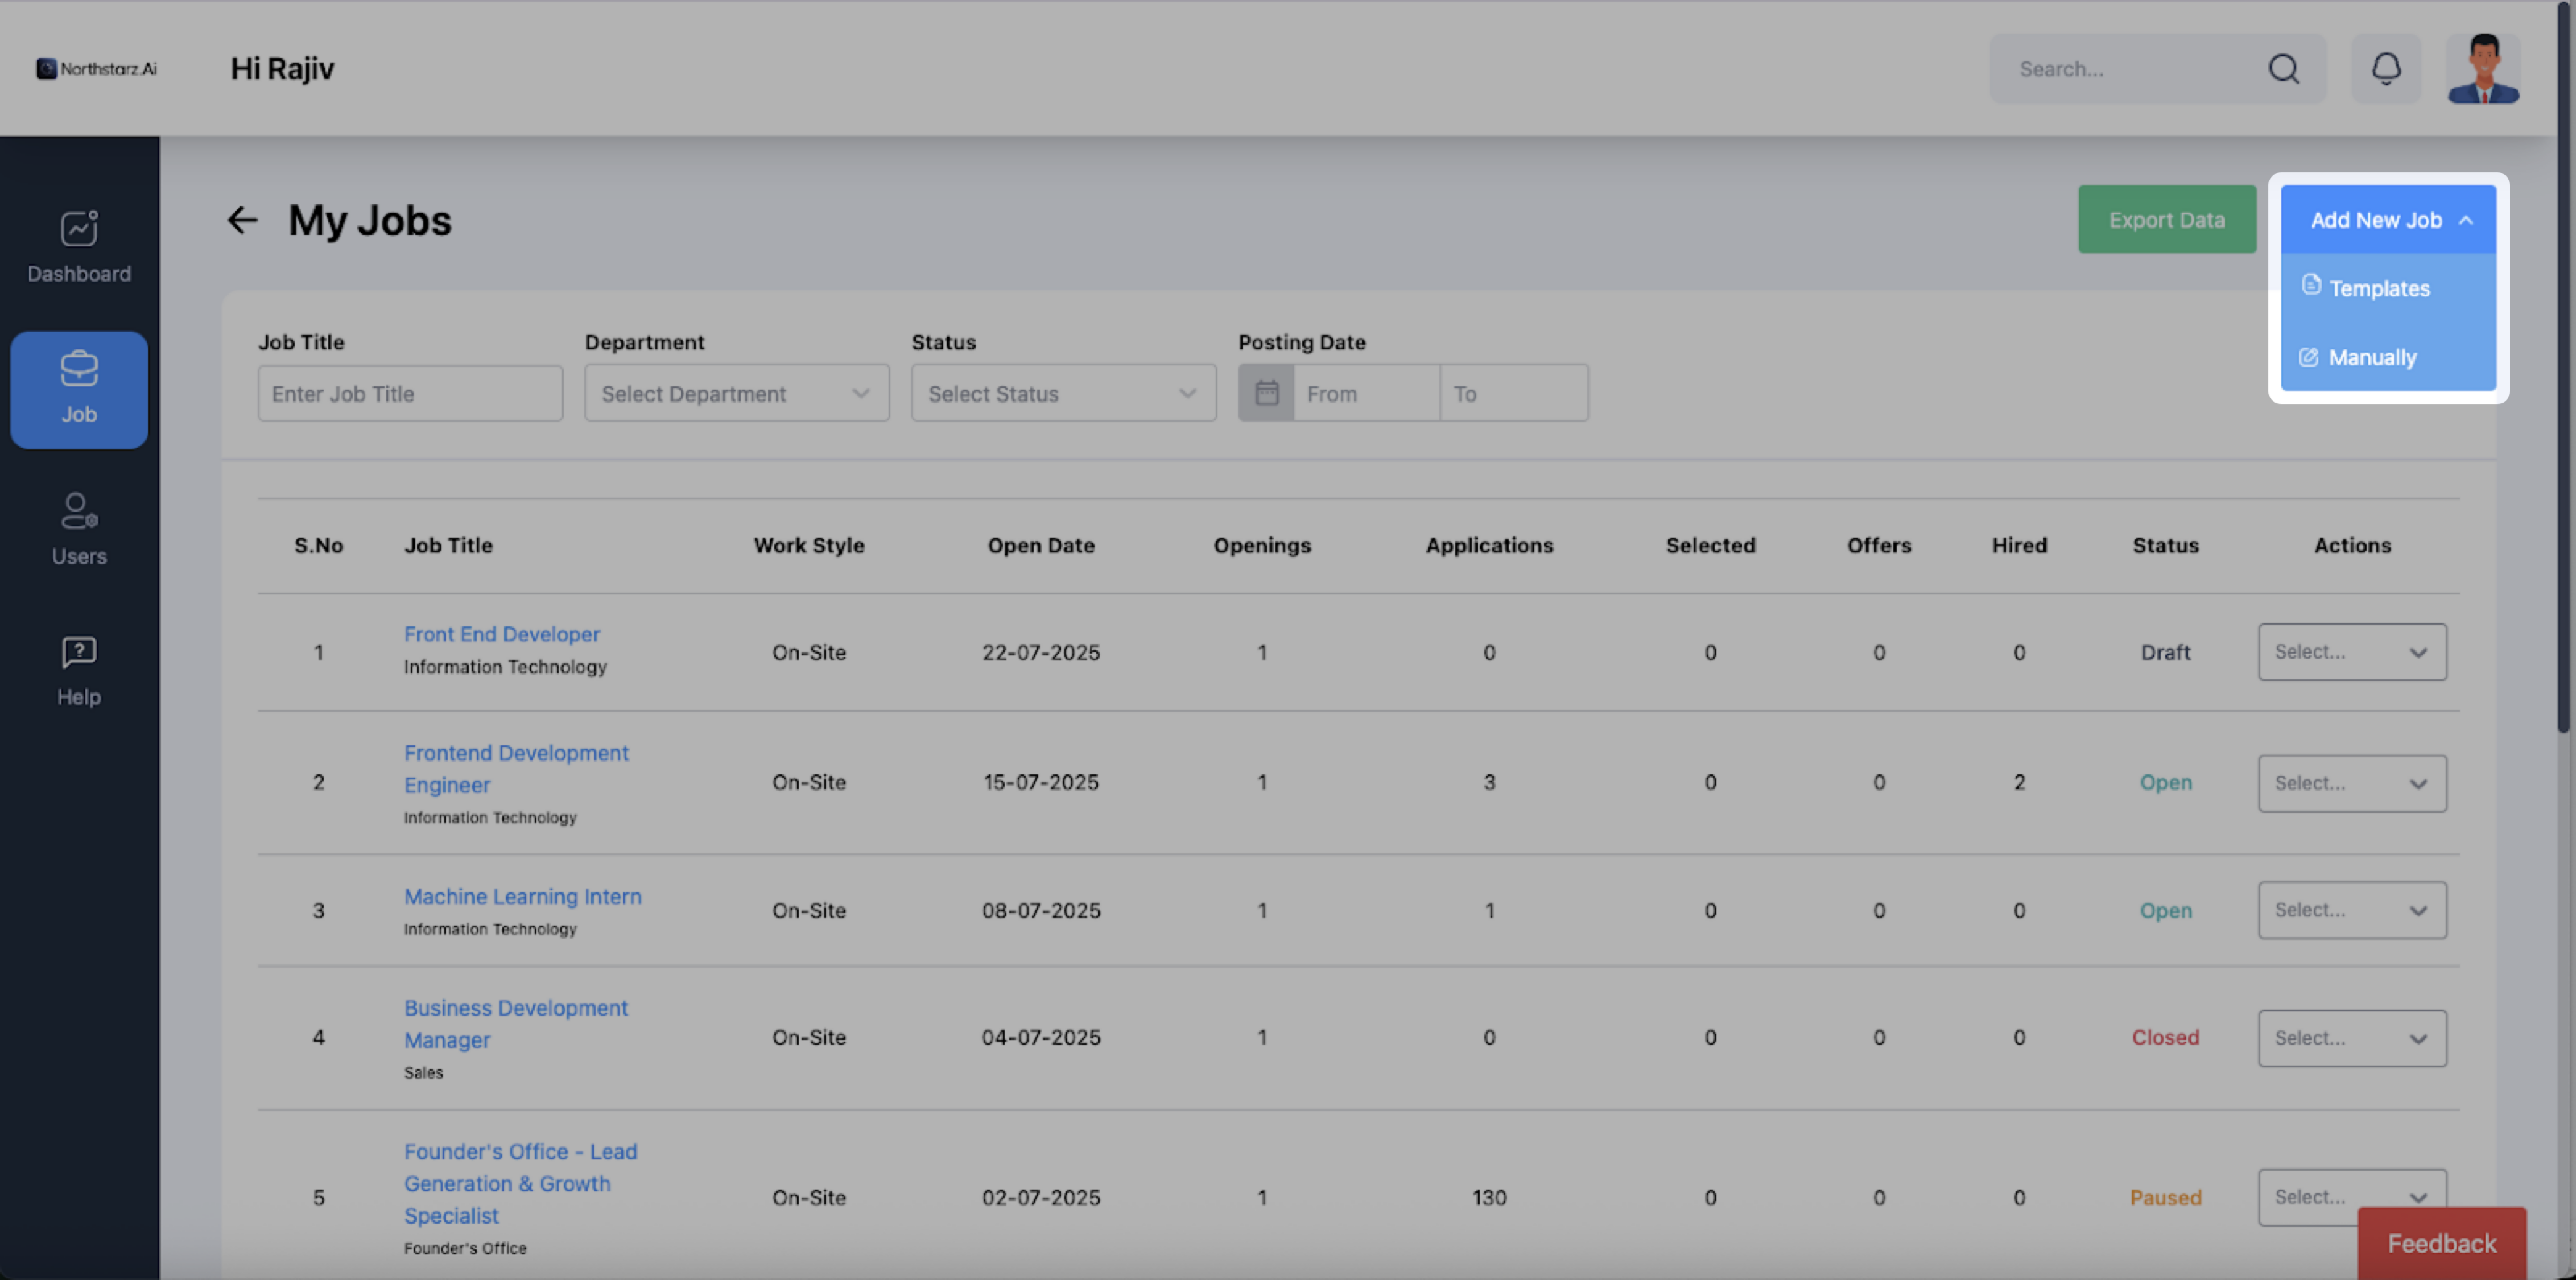Image resolution: width=2576 pixels, height=1280 pixels.
Task: Click the calendar icon in Posting Date
Action: pos(1266,393)
